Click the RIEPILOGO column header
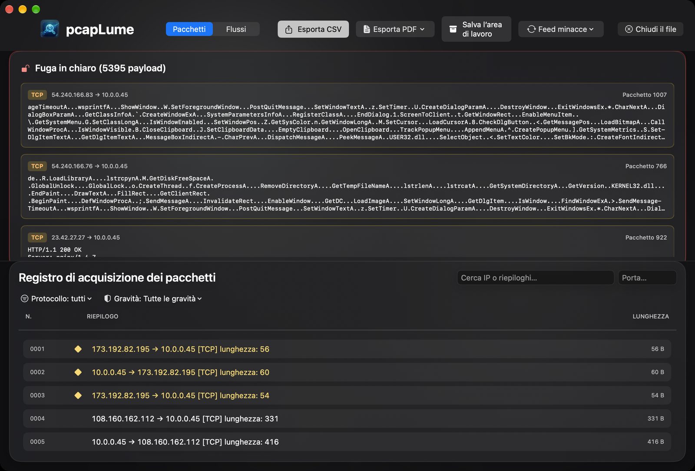 pyautogui.click(x=103, y=317)
